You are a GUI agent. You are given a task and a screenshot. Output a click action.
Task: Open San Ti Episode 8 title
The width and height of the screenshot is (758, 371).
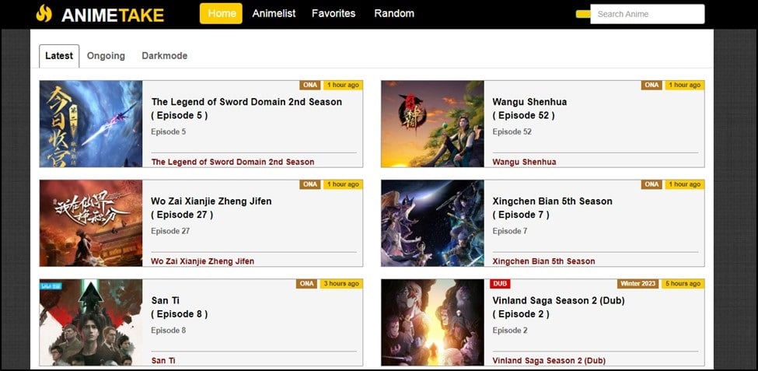[180, 307]
